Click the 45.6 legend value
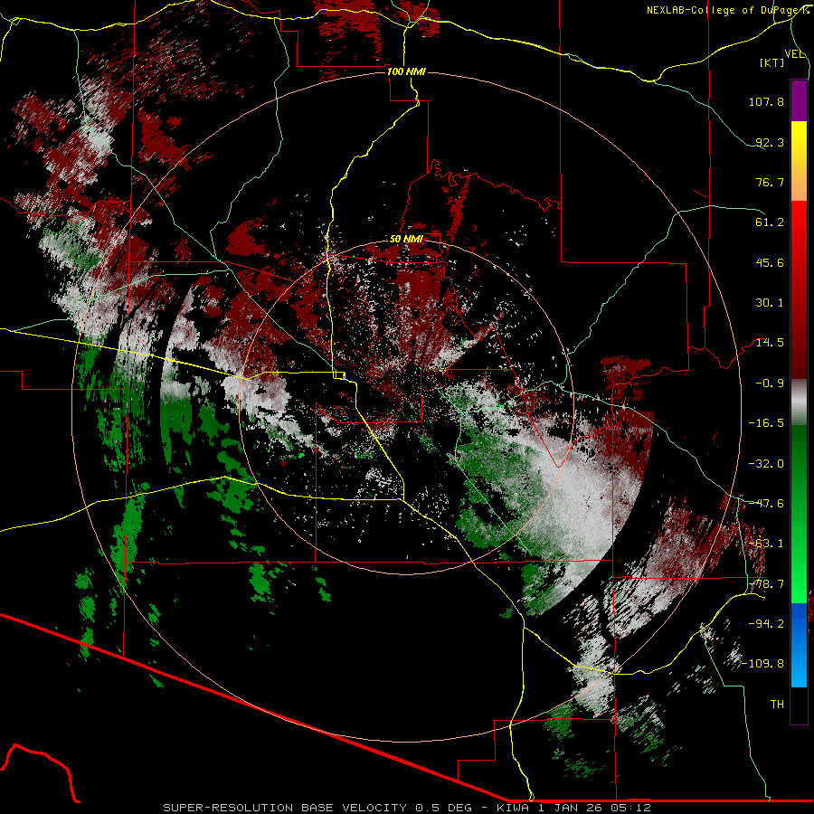 pyautogui.click(x=770, y=262)
